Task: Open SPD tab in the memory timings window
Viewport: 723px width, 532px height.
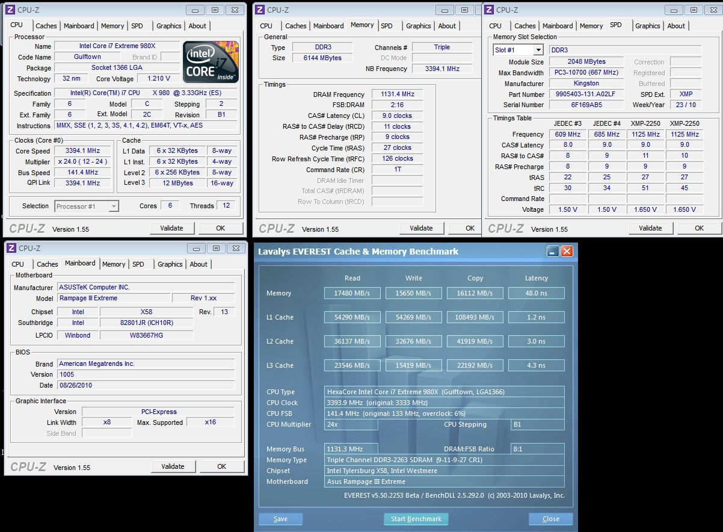Action: 387,26
